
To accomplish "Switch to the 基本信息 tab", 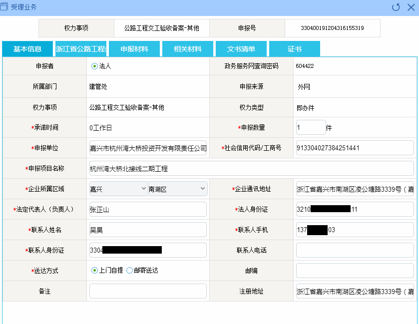I will pyautogui.click(x=27, y=49).
